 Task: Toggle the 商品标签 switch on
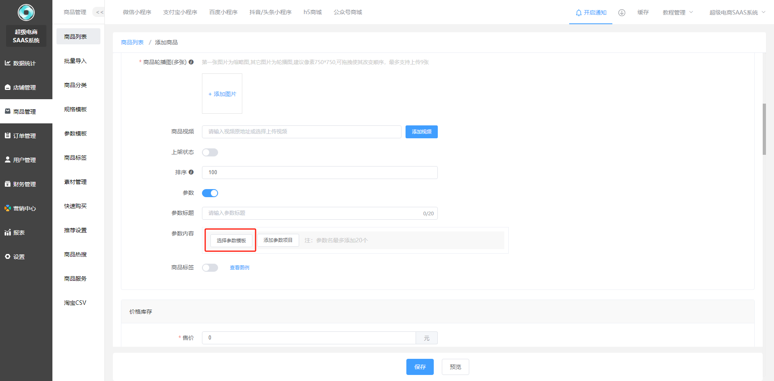[210, 268]
